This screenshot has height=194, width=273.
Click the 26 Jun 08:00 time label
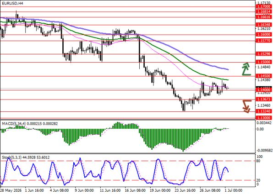pyautogui.click(x=210, y=190)
